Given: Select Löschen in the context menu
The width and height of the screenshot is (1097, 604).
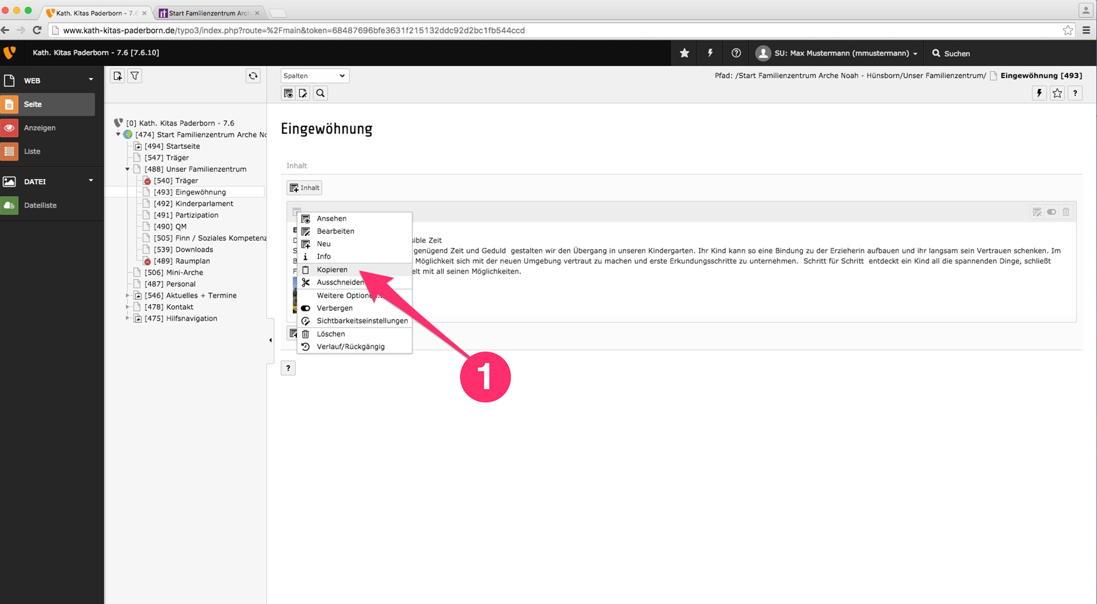Looking at the screenshot, I should (x=331, y=334).
